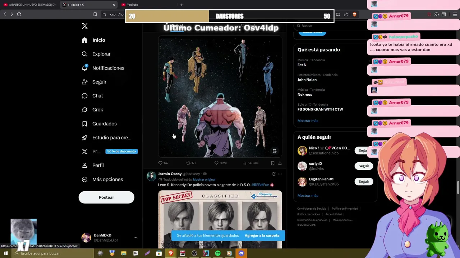This screenshot has width=460, height=258.
Task: Open a new browser tab
Action: tap(181, 5)
